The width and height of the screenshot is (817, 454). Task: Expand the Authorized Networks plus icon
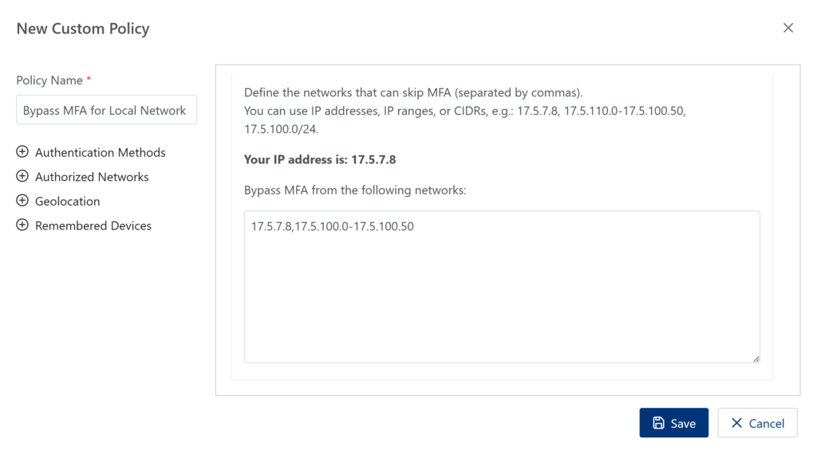(22, 177)
